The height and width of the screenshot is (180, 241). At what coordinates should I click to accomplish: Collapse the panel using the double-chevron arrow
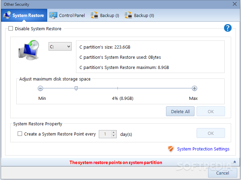point(235,162)
